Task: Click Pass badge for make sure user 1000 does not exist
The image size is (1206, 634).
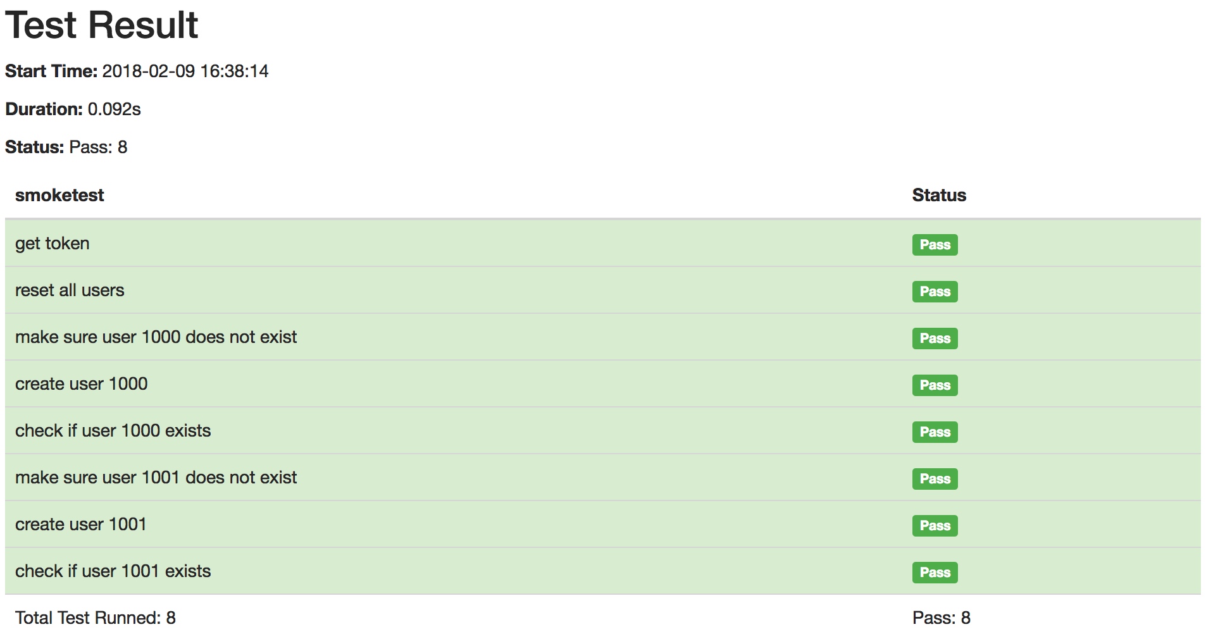Action: 935,339
